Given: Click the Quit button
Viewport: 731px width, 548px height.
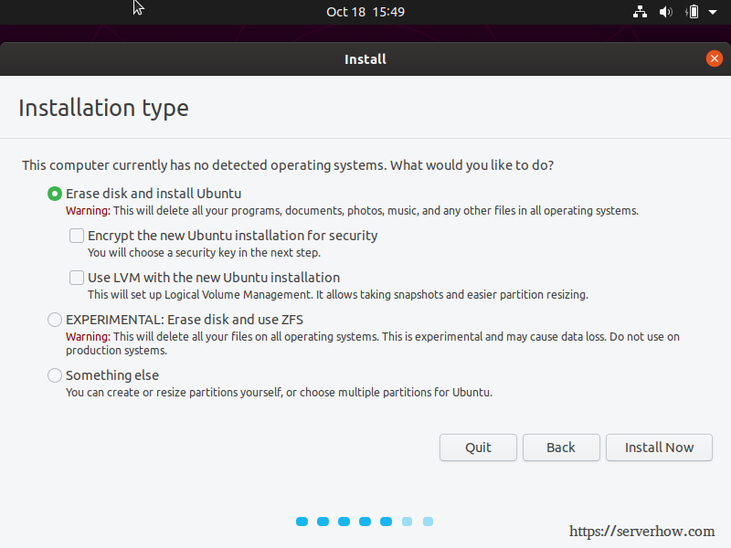Looking at the screenshot, I should pyautogui.click(x=478, y=448).
